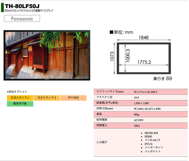Click the 1775.2 screen width dimension
Viewport: 189px width, 161px height.
(x=144, y=62)
